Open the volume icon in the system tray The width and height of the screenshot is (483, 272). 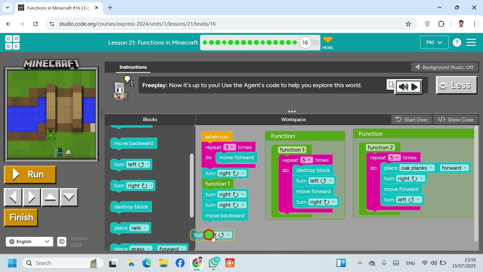pyautogui.click(x=434, y=263)
